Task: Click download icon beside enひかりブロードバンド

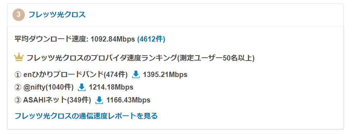Action: pos(136,75)
